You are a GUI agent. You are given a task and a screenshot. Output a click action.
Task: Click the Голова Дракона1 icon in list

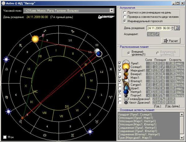tap(126, 99)
